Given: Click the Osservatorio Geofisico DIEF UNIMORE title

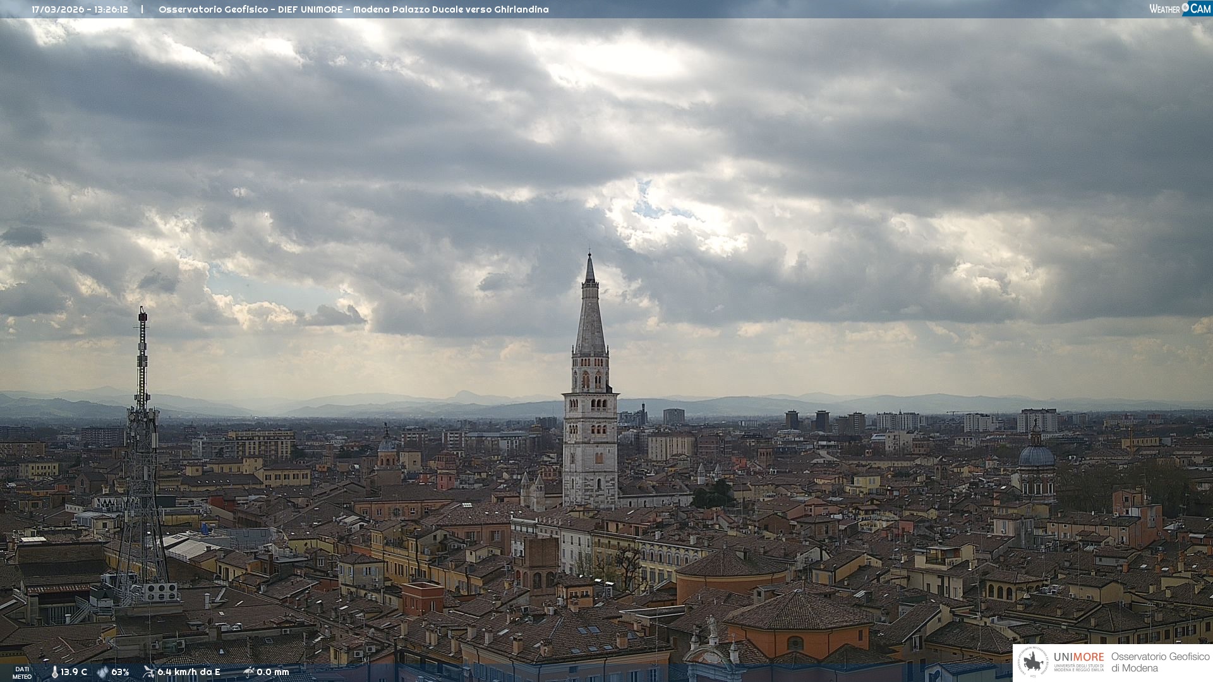Looking at the screenshot, I should click(353, 9).
